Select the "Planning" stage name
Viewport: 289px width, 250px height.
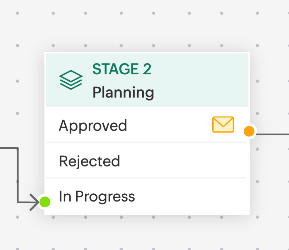[123, 92]
